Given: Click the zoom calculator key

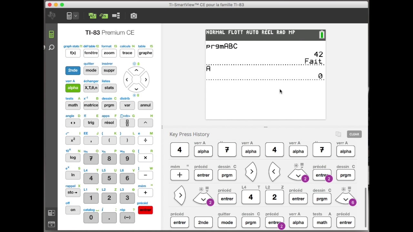Looking at the screenshot, I should pos(109,53).
